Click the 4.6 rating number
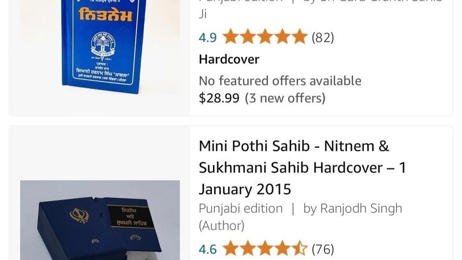Image resolution: width=462 pixels, height=260 pixels. click(208, 250)
